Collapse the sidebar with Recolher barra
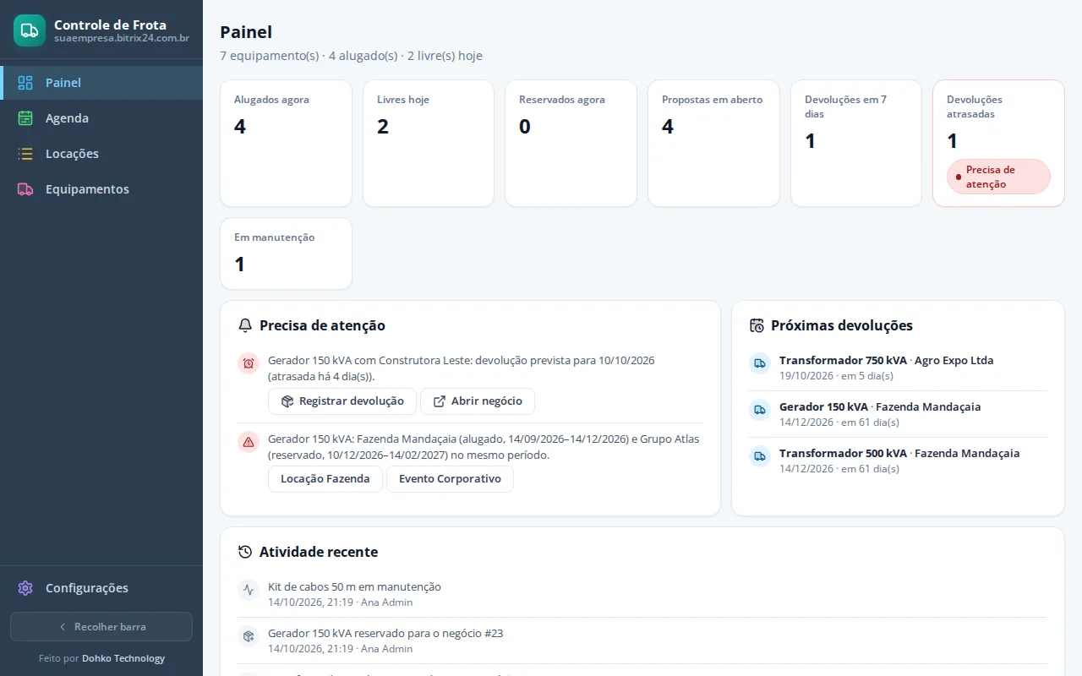The height and width of the screenshot is (676, 1082). (101, 627)
